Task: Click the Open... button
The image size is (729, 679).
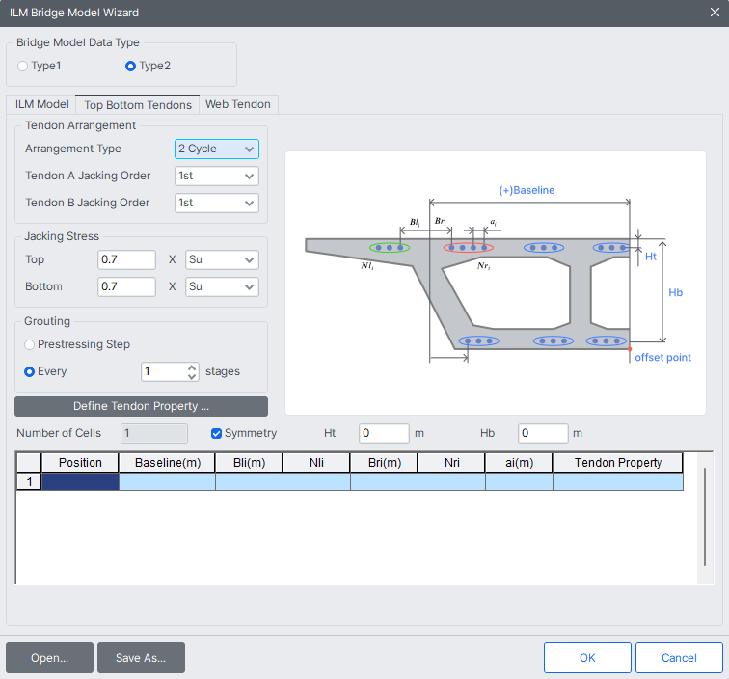Action: [x=49, y=658]
